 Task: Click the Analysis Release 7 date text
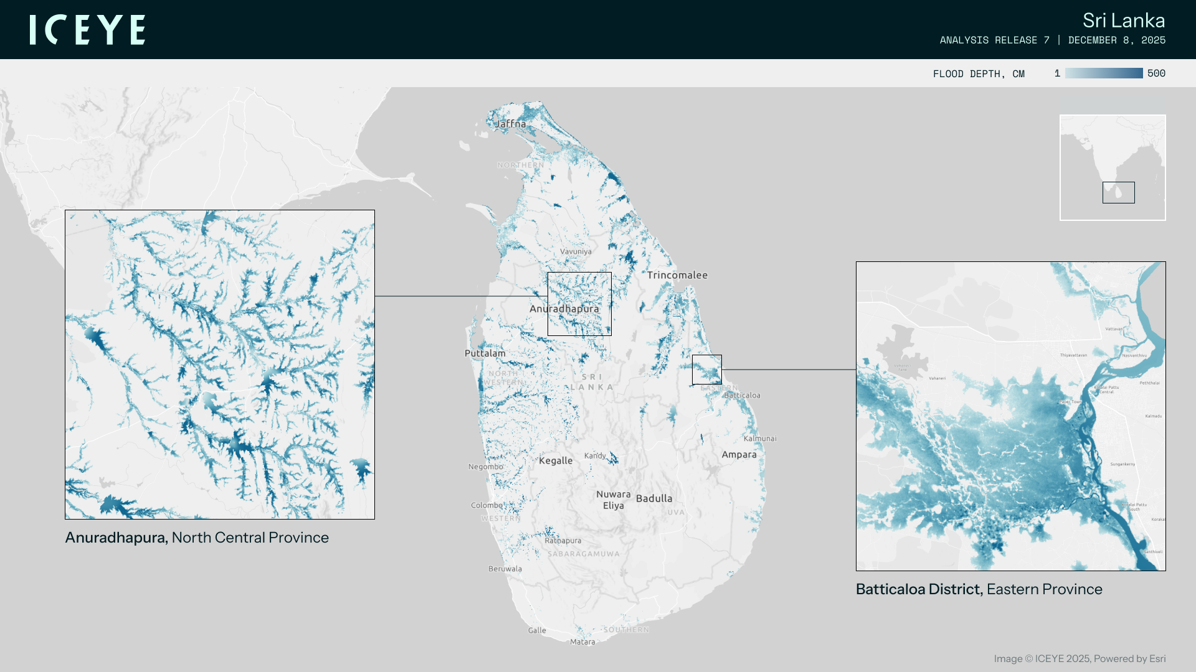coord(1052,40)
